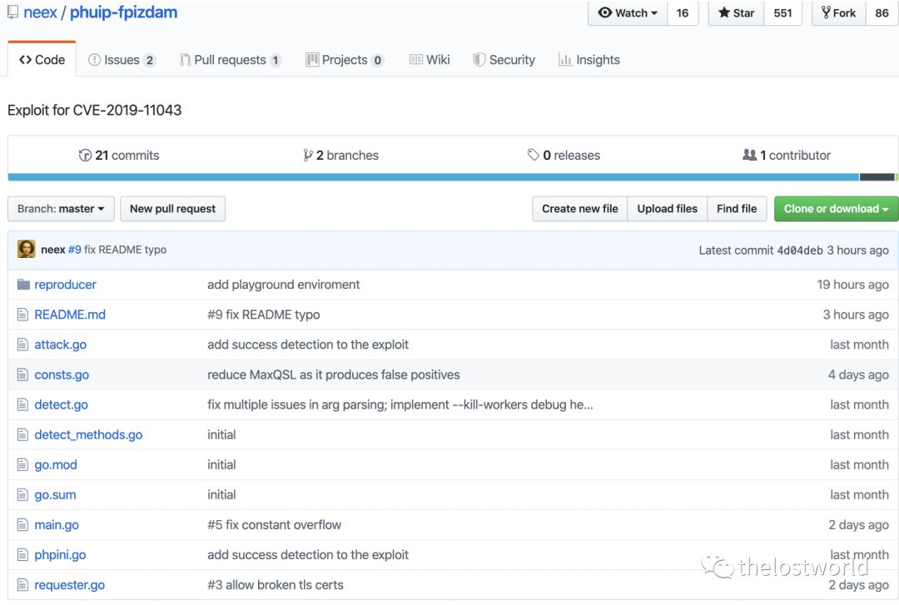The image size is (899, 605).
Task: Click the commits history clock icon
Action: point(86,155)
